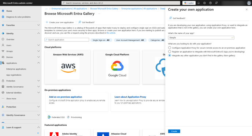Click the Provisioning legend icon

coord(68,117)
